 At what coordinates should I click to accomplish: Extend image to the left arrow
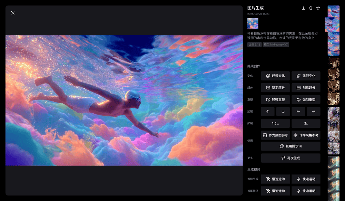tap(298, 112)
